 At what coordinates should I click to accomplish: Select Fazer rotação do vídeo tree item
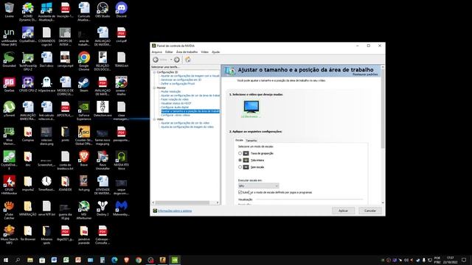click(175, 99)
